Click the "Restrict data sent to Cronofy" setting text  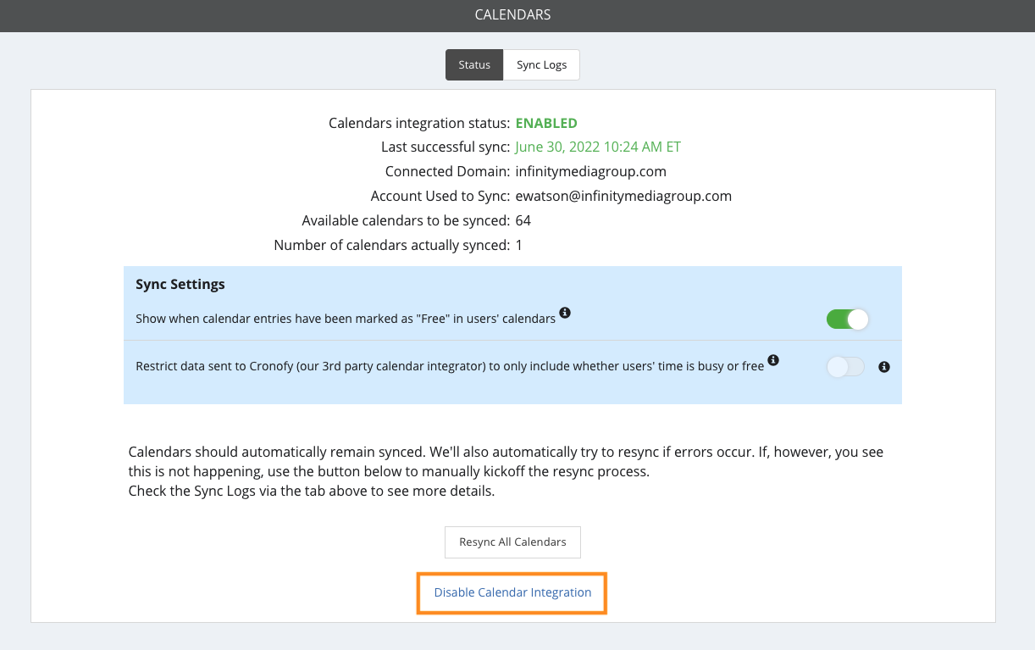(449, 367)
